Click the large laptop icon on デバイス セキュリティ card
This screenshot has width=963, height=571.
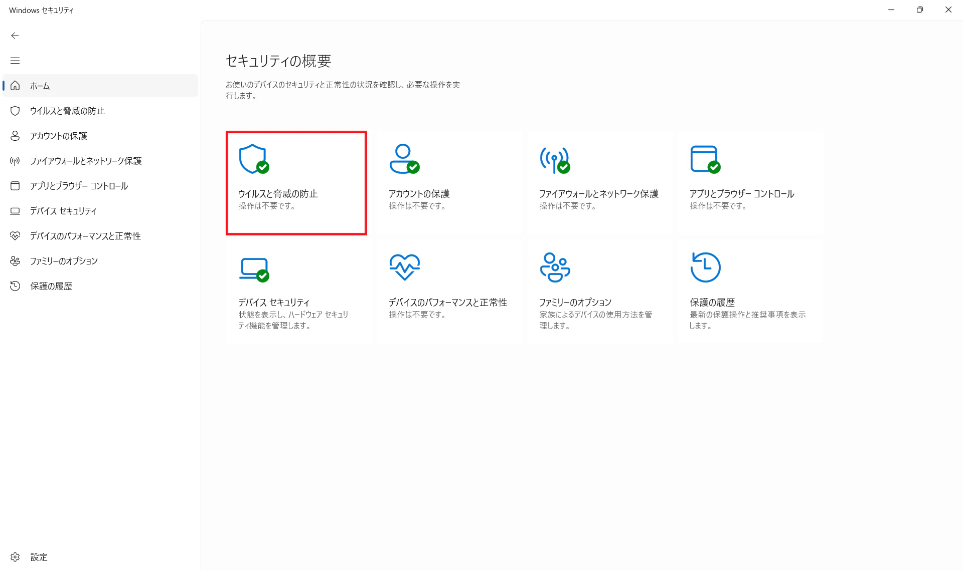point(254,269)
